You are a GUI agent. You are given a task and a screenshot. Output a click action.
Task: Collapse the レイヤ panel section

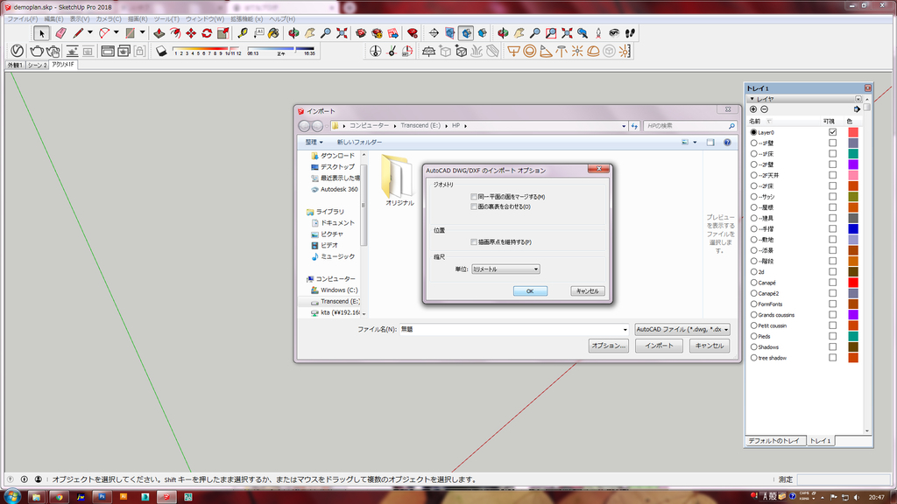click(752, 99)
